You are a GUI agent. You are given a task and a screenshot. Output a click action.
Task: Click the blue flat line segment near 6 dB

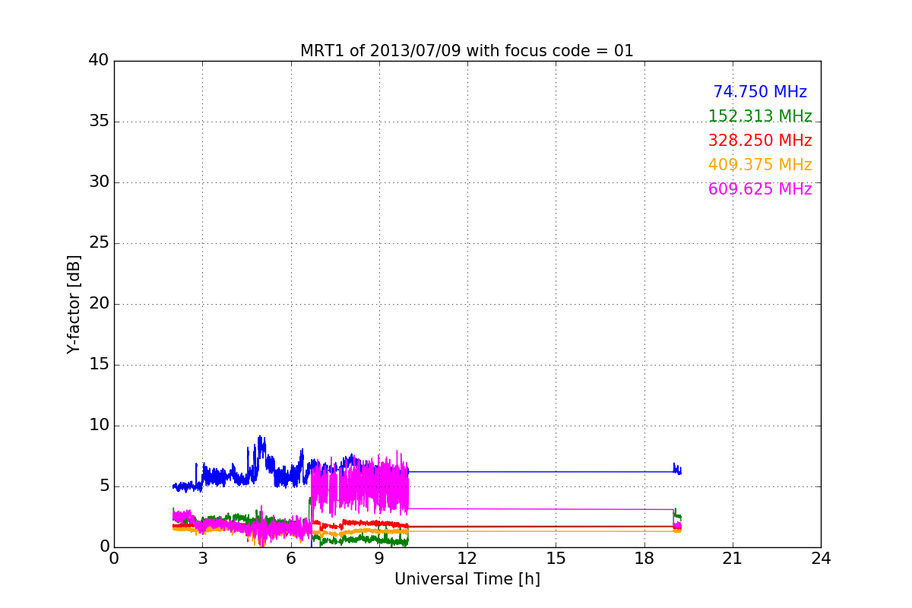pyautogui.click(x=541, y=472)
